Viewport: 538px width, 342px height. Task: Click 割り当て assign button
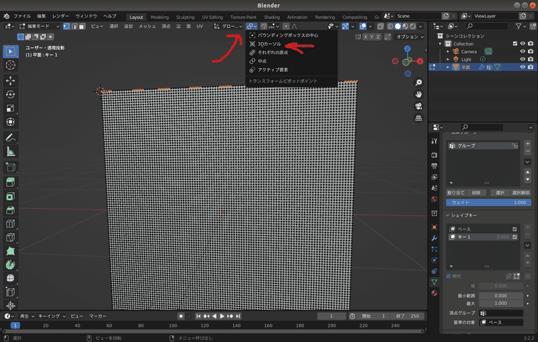tap(456, 193)
